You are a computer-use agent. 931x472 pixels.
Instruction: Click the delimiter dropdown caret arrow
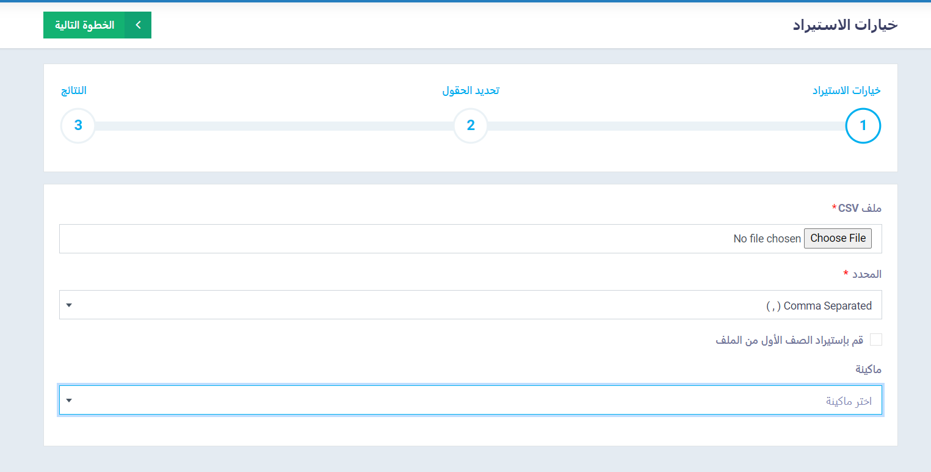(69, 305)
